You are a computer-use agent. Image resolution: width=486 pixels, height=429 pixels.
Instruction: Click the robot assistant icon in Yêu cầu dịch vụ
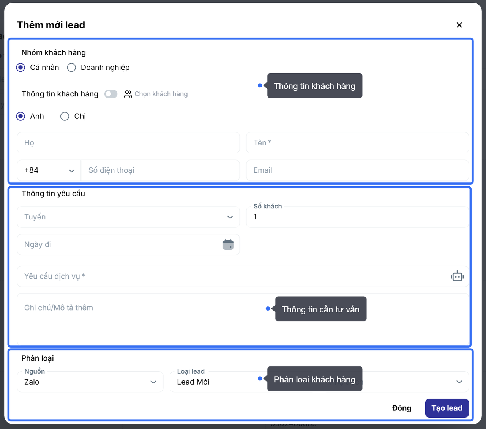457,276
